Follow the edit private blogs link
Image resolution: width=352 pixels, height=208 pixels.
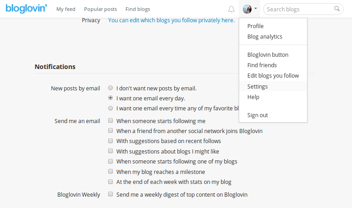[171, 20]
